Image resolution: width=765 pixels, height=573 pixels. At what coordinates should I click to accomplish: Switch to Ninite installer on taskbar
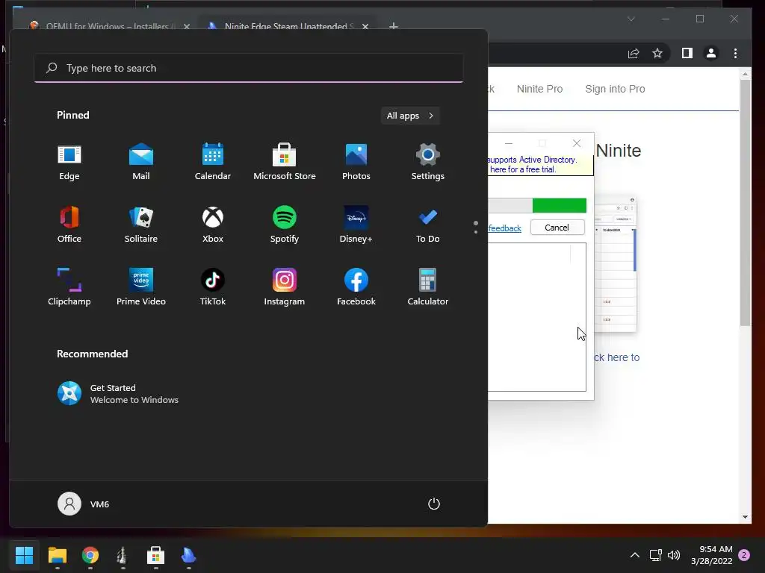tap(188, 555)
